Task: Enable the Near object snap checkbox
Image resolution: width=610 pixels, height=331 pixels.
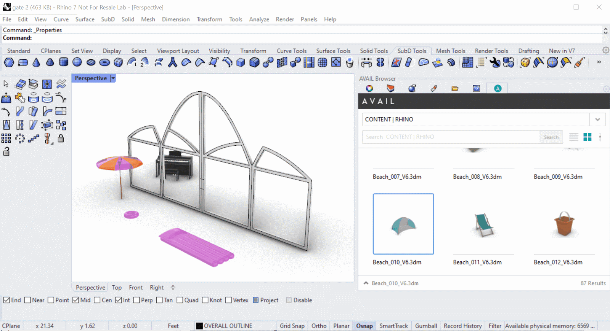Action: point(27,300)
